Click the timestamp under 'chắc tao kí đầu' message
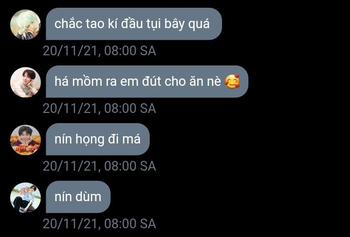 99,51
